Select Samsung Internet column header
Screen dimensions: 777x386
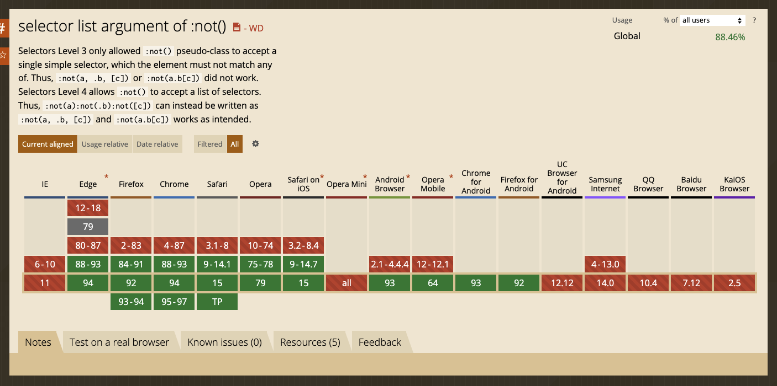pos(605,184)
